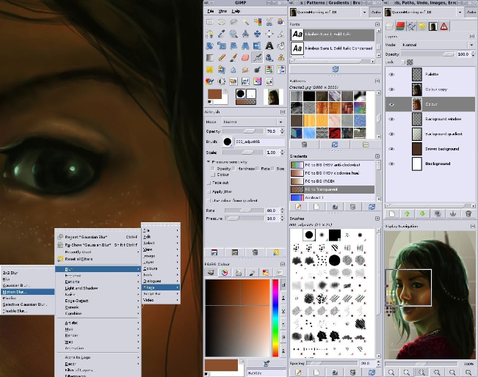Select the Zoom magnifier tool
Viewport: 478px width, 377px height.
tap(233, 34)
